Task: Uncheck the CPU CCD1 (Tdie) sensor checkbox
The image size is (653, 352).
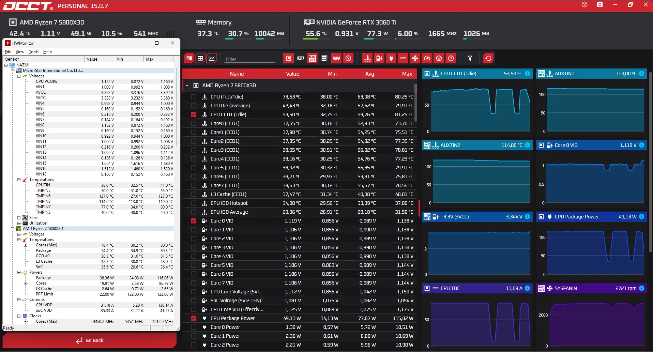Action: (x=194, y=114)
